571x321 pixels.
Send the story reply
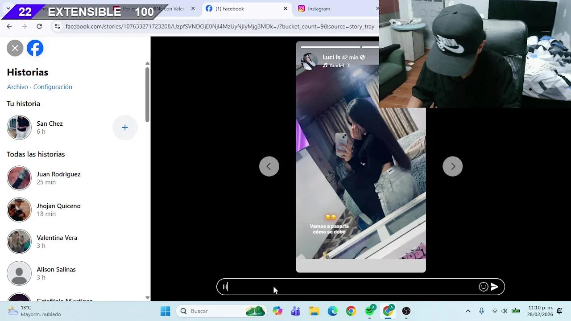(494, 287)
